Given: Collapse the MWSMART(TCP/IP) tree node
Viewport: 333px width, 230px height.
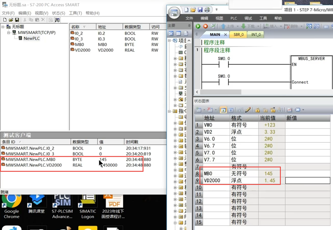Looking at the screenshot, I should coord(9,33).
